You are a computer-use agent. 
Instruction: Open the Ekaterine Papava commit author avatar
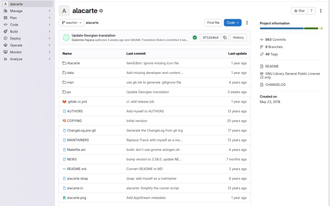tap(66, 38)
